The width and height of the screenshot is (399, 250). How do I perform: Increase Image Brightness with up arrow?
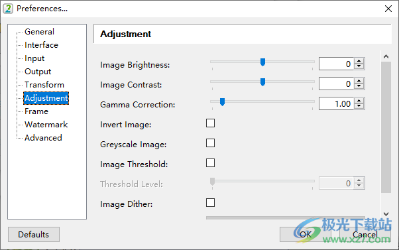click(x=359, y=61)
